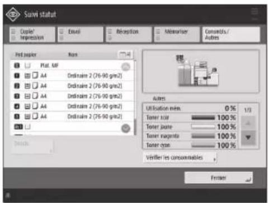
Task: Click paper orientation icon for tray 5
Action: [35, 116]
